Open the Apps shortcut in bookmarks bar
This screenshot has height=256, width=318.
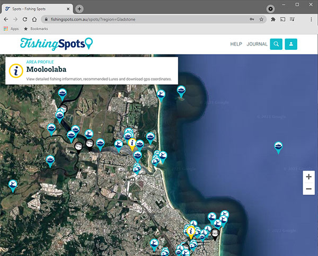(x=11, y=29)
